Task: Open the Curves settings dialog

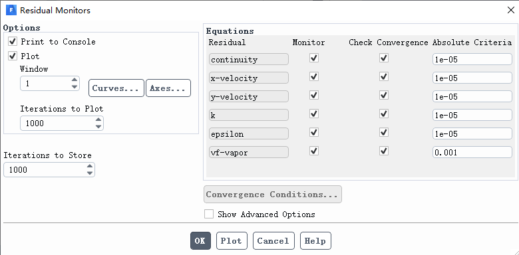Action: point(116,88)
